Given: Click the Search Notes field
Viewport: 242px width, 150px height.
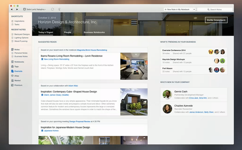Looking at the screenshot, I should [215, 9].
